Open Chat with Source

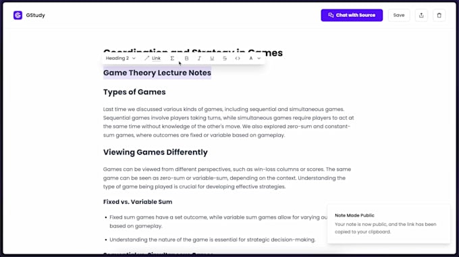point(352,15)
